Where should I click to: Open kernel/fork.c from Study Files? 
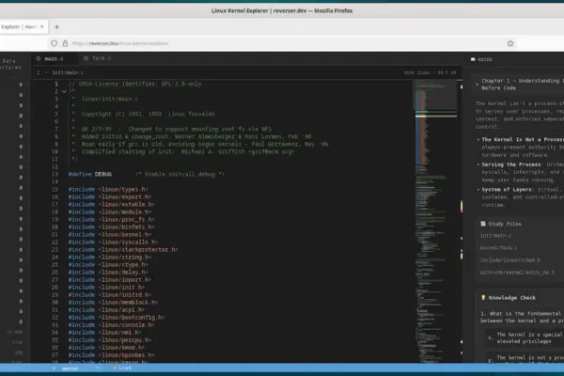[498, 247]
